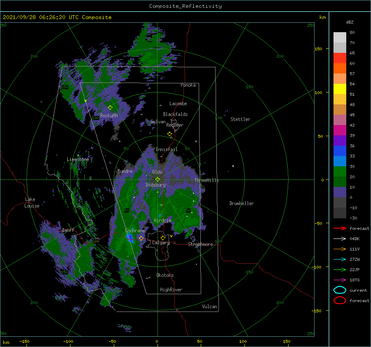Click the dBZ legend heading

pos(350,22)
